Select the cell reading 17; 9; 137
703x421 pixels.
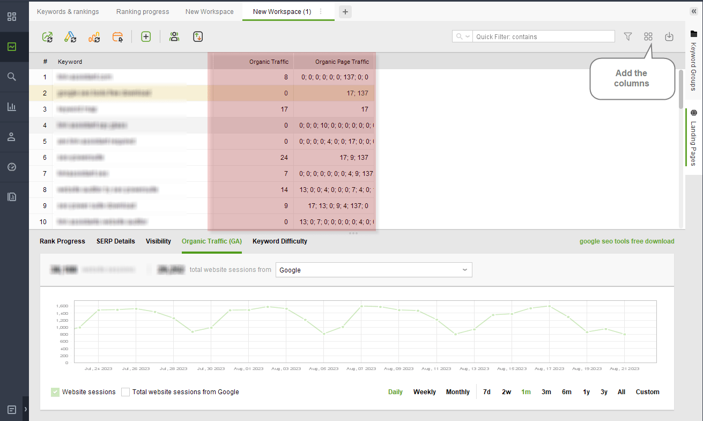click(334, 158)
